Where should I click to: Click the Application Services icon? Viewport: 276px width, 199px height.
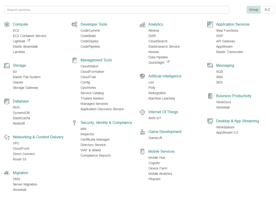(x=210, y=24)
